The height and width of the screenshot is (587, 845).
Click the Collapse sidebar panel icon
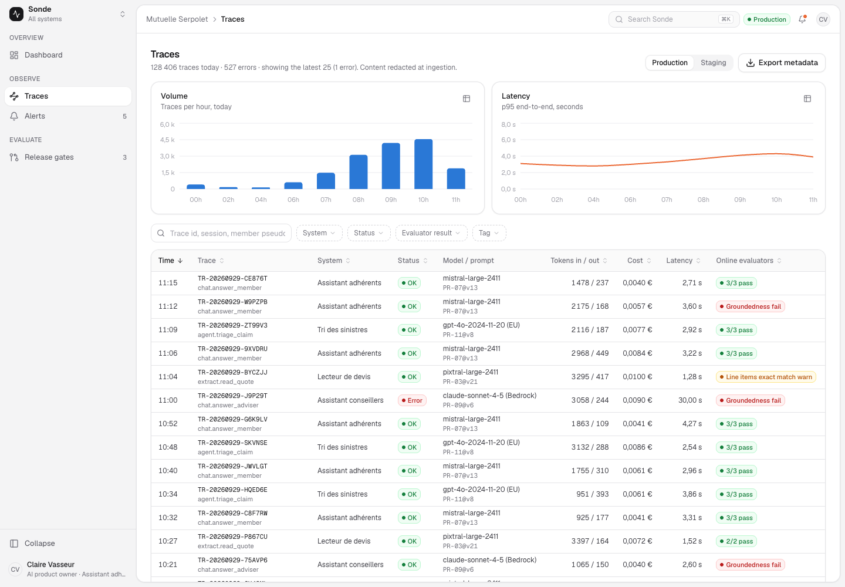coord(14,544)
